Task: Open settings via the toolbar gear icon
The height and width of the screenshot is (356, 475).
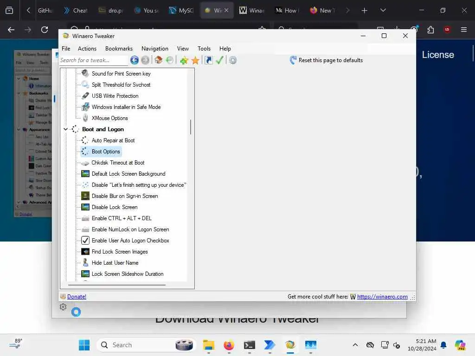Action: tap(233, 60)
